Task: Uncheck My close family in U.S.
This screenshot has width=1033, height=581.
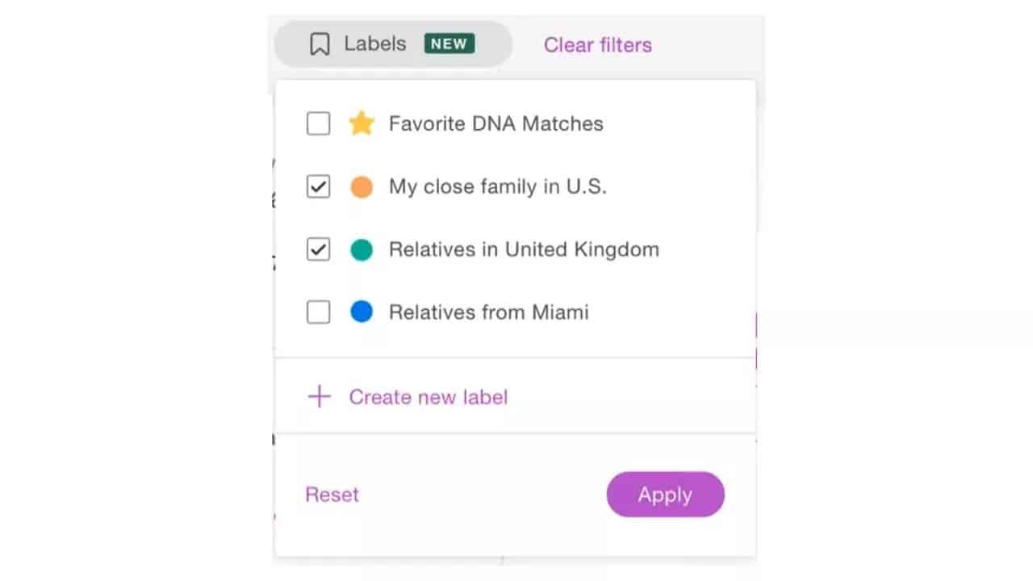Action: coord(318,186)
